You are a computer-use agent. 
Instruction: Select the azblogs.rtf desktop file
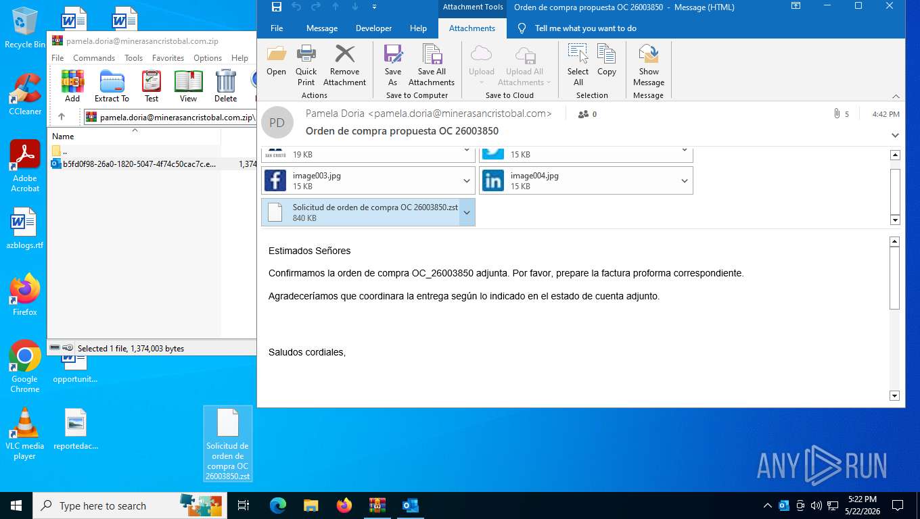pyautogui.click(x=25, y=228)
